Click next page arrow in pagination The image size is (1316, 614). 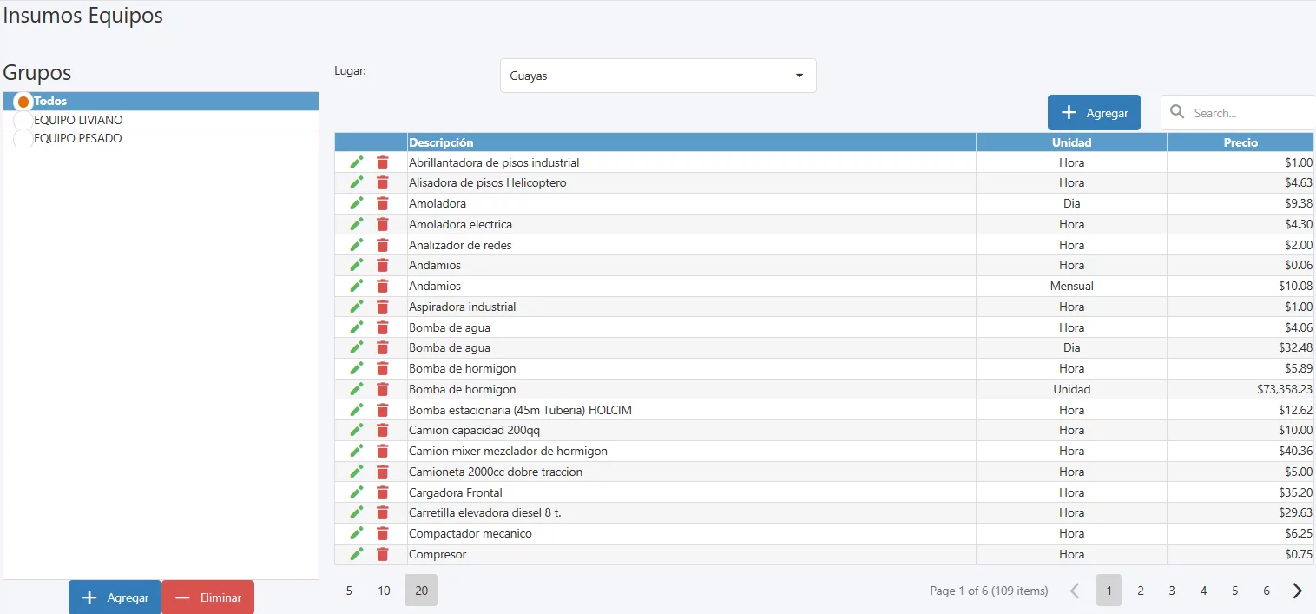pos(1298,591)
